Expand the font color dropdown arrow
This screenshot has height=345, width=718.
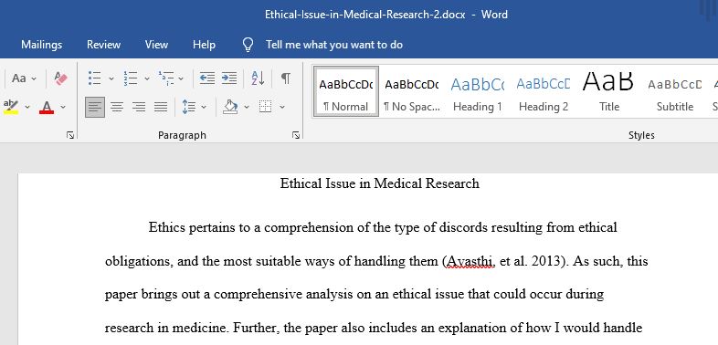pos(63,107)
